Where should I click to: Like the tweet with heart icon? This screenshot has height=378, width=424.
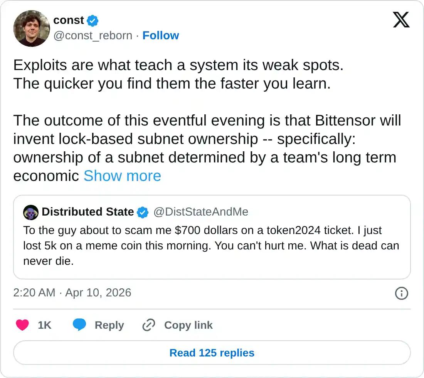[22, 325]
